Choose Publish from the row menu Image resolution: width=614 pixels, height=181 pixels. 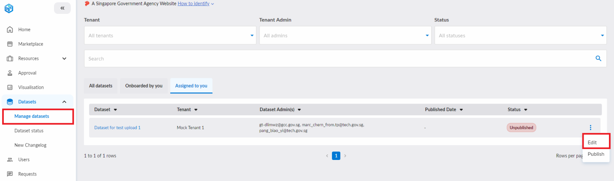596,154
